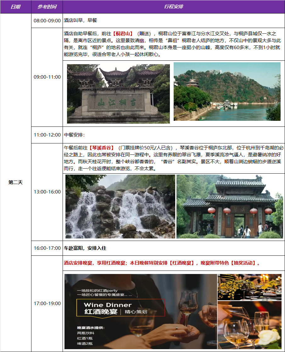Open the 古桐江山 stone gate photo
Viewport: 285px width, 352px height.
[x=118, y=94]
